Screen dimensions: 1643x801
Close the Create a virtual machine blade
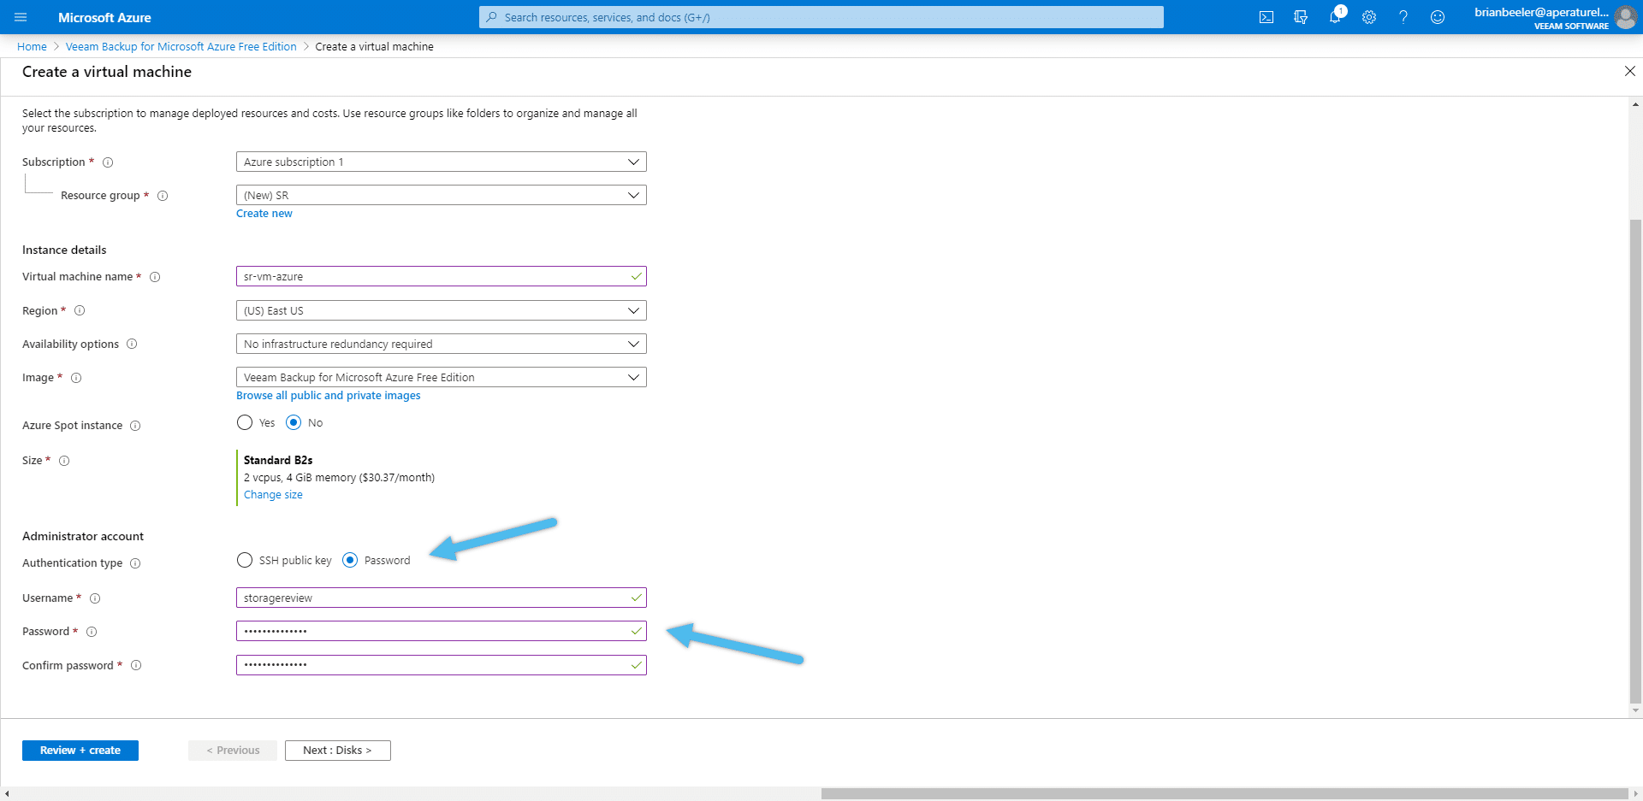[x=1630, y=71]
